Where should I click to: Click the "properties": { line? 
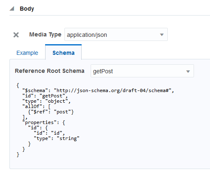click(x=43, y=122)
